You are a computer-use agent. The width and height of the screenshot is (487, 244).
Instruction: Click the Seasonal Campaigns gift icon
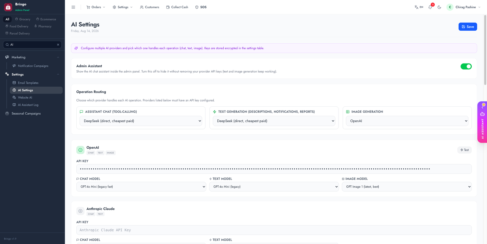point(7,113)
